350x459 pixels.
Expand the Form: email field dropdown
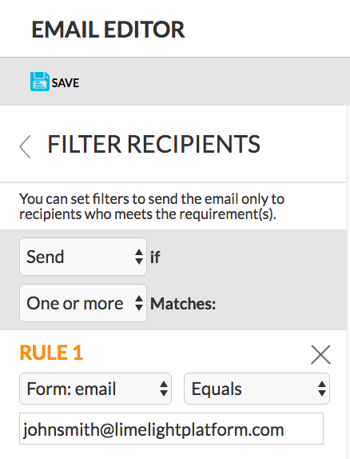(x=95, y=389)
